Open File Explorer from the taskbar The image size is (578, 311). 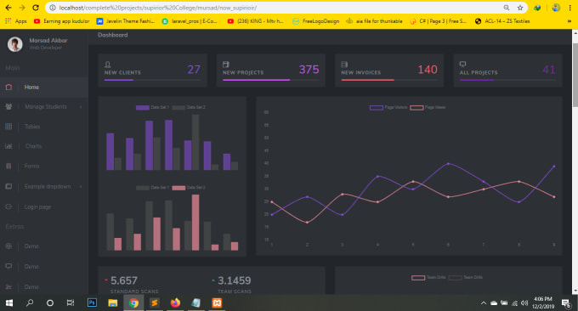(113, 303)
